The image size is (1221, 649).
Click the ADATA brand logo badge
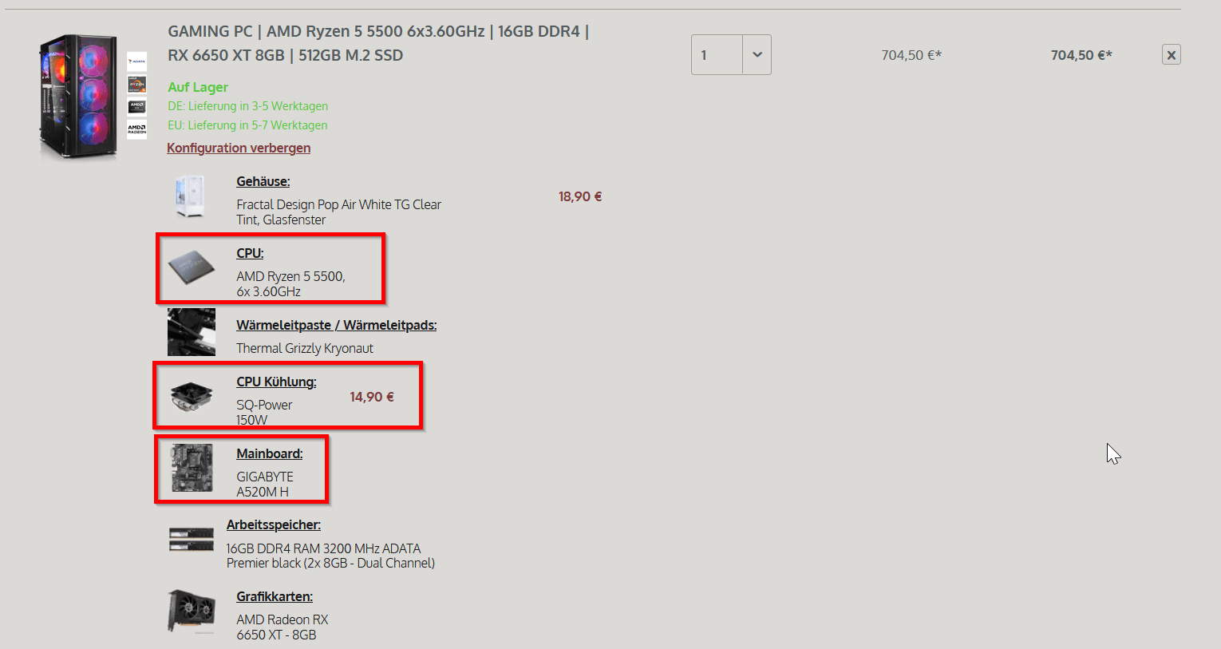point(136,61)
